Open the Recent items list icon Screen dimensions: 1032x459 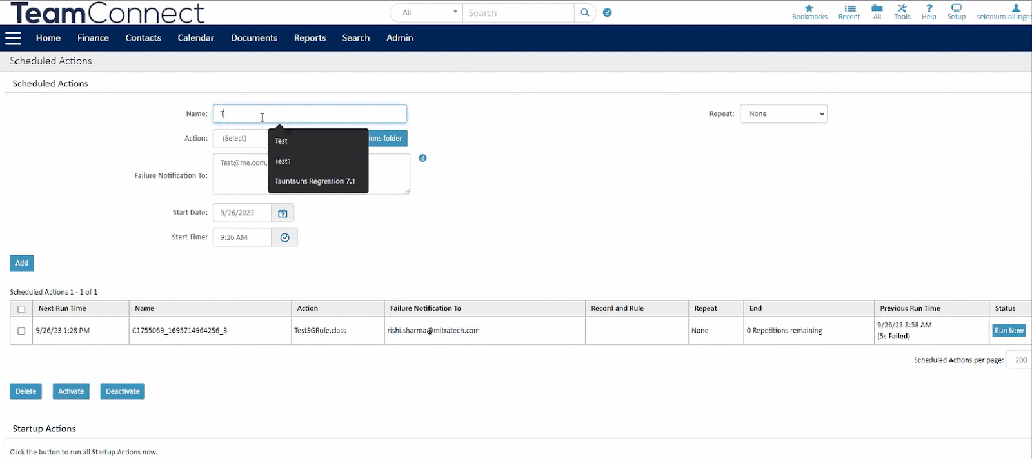click(x=849, y=8)
